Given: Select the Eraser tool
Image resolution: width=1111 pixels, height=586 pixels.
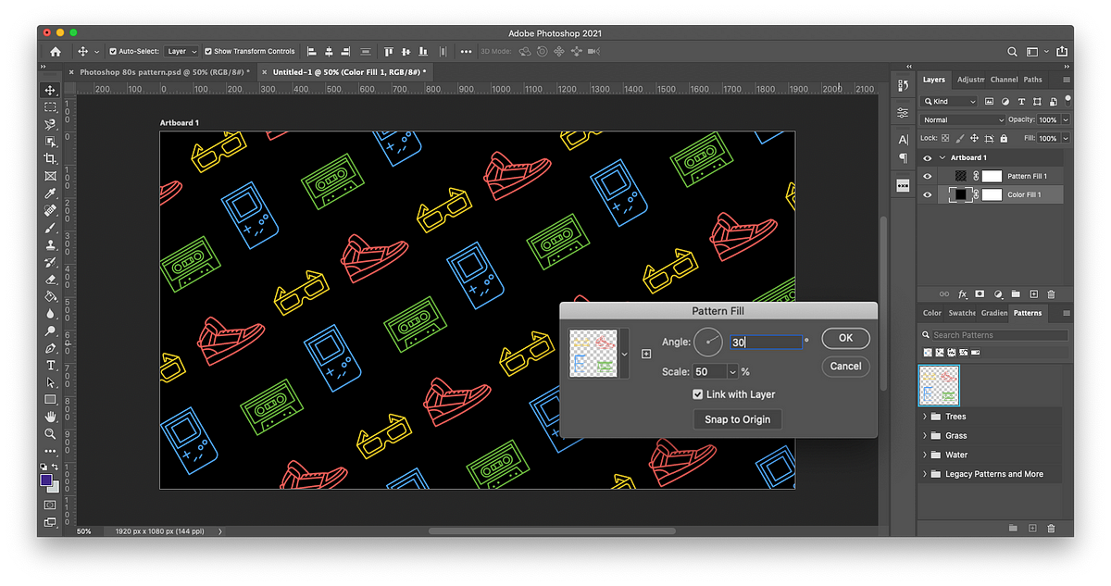Looking at the screenshot, I should tap(51, 280).
